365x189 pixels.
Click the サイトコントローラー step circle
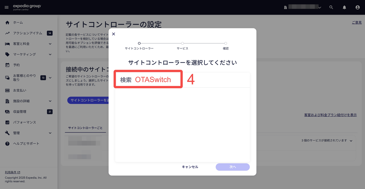pos(139,43)
